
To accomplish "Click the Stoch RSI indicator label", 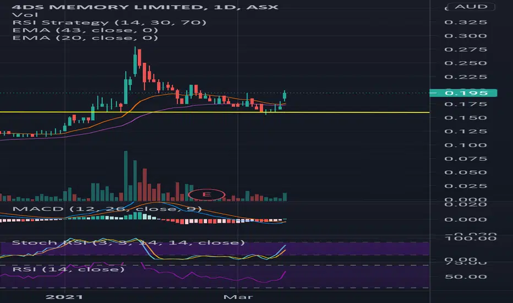I will 128,242.
